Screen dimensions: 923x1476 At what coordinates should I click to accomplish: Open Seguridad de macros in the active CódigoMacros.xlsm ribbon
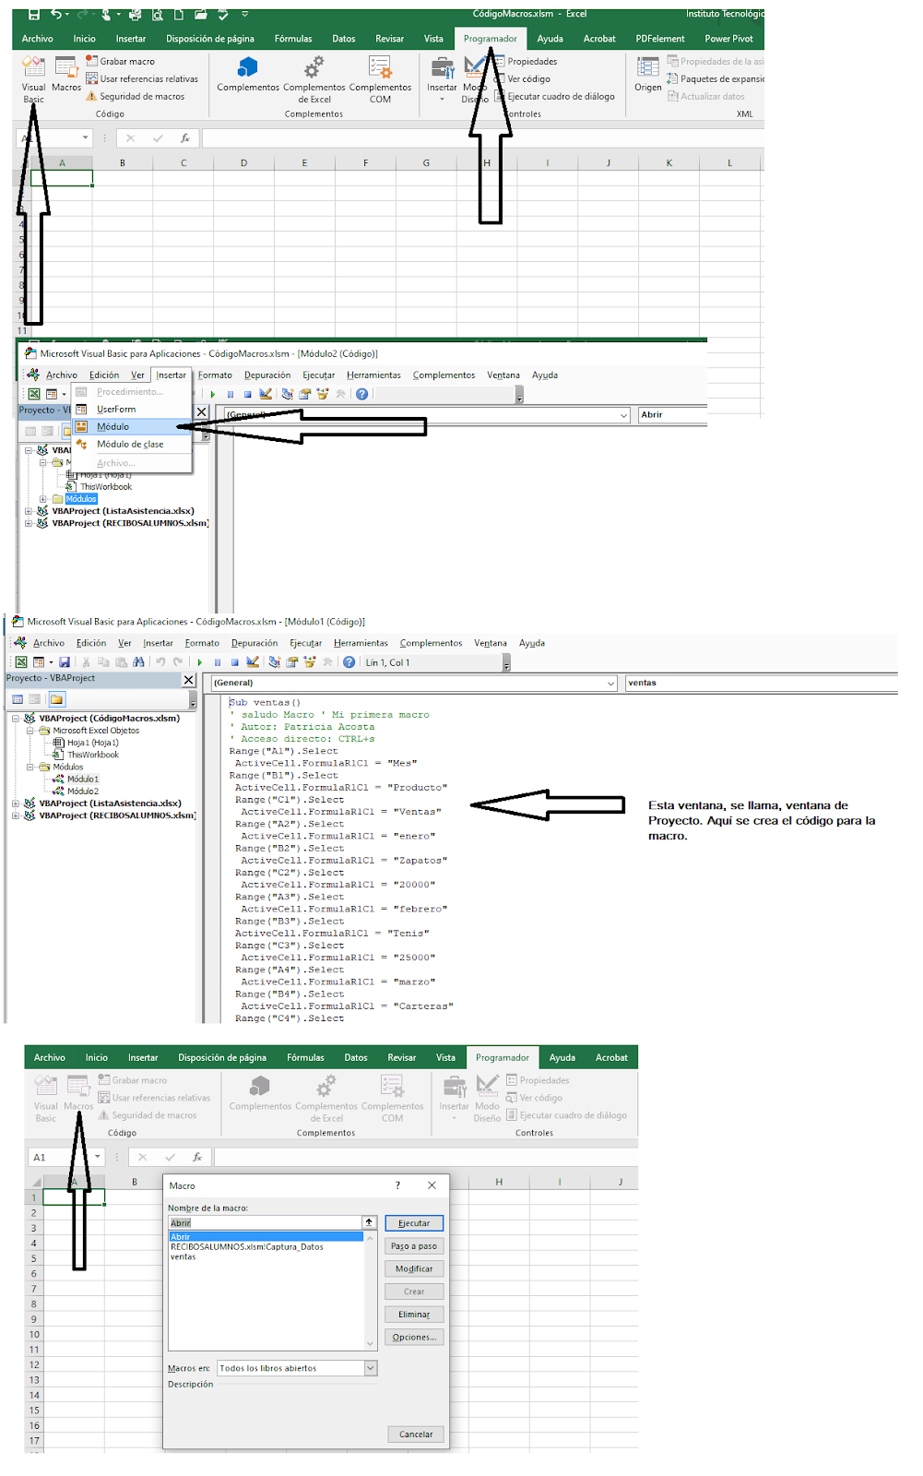click(x=135, y=96)
